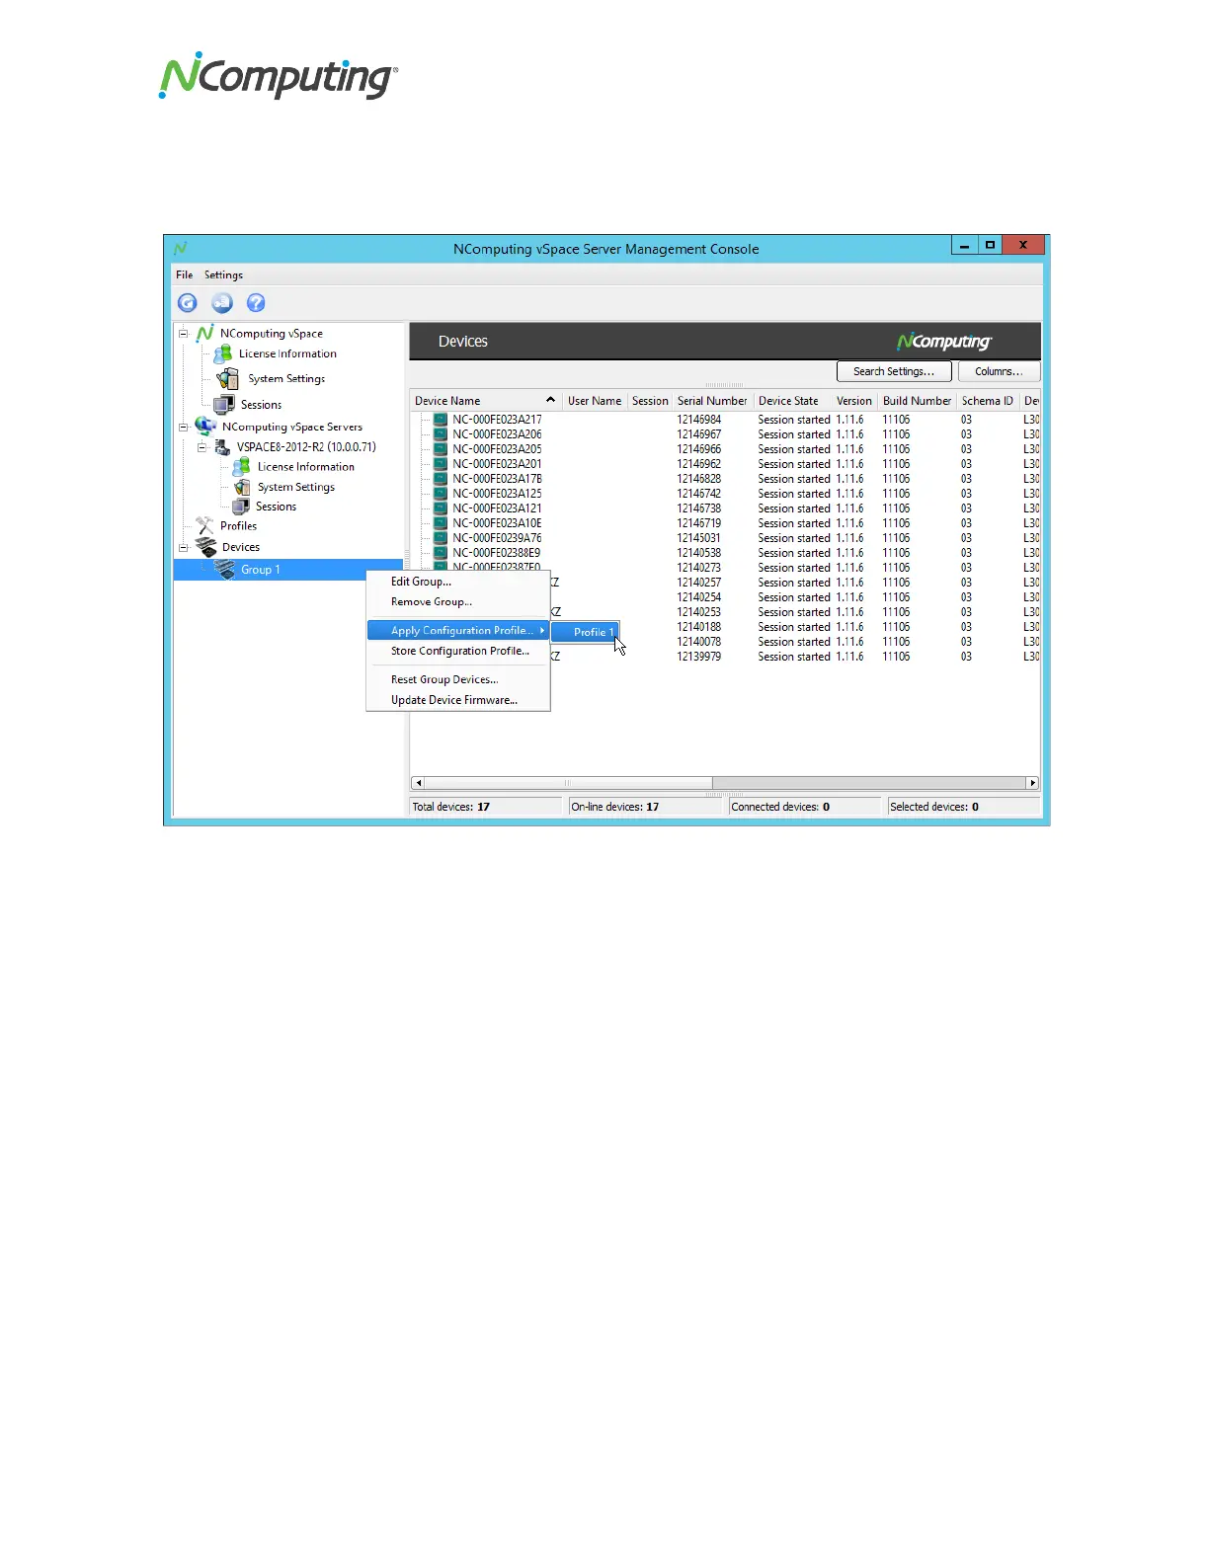Open Apply Configuration Profile... submenu
The width and height of the screenshot is (1209, 1564).
(458, 630)
